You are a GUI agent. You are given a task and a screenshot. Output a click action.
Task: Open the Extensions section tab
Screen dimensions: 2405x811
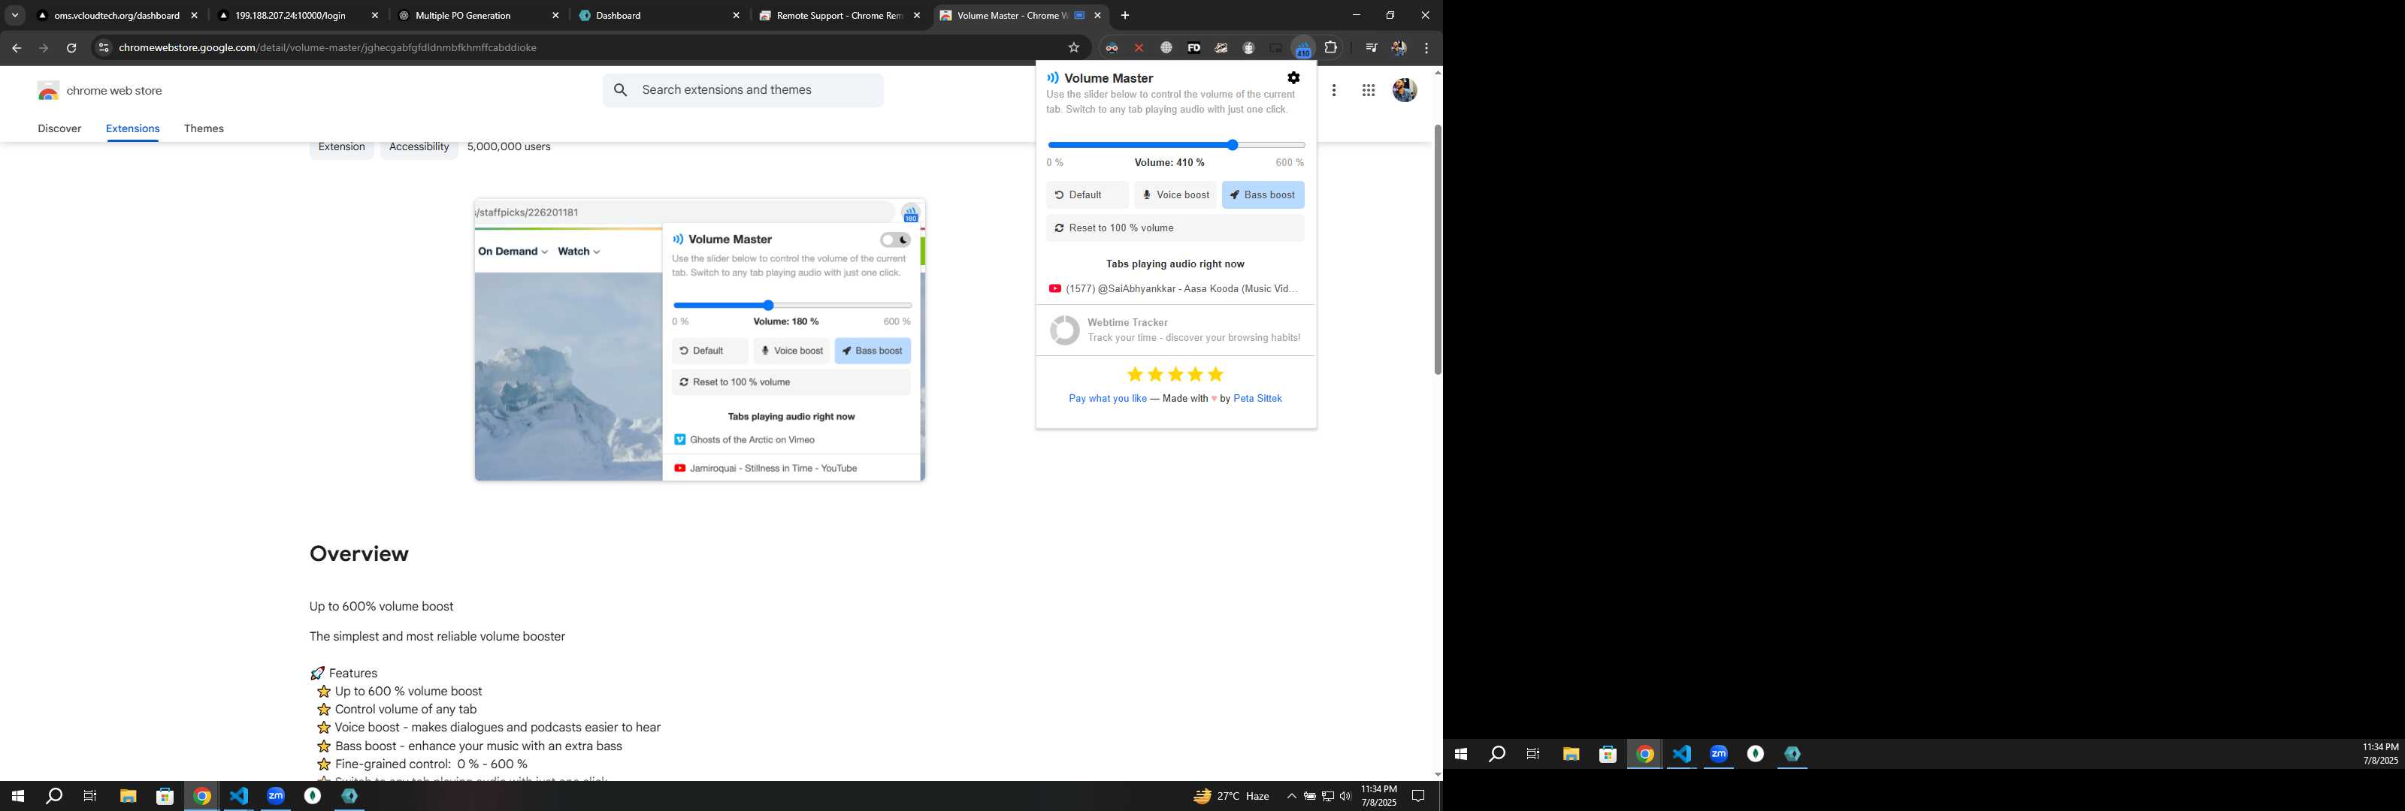click(x=132, y=129)
